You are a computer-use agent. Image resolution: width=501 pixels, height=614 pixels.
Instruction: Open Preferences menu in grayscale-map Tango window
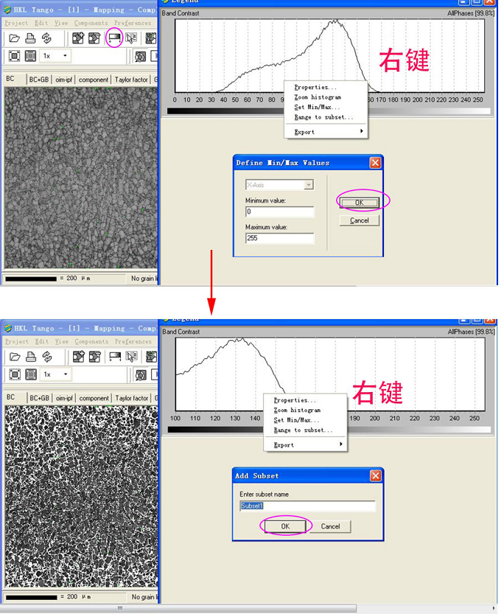[x=133, y=23]
